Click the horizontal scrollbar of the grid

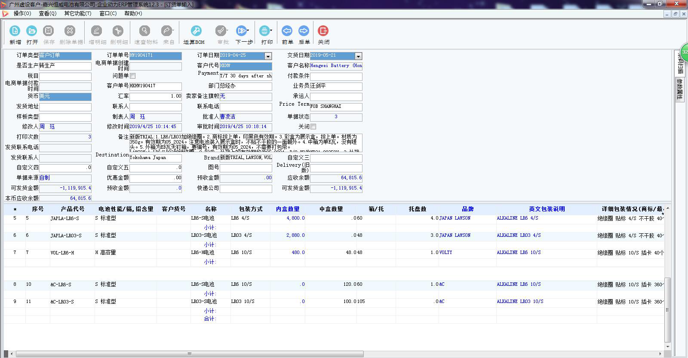[x=189, y=354]
